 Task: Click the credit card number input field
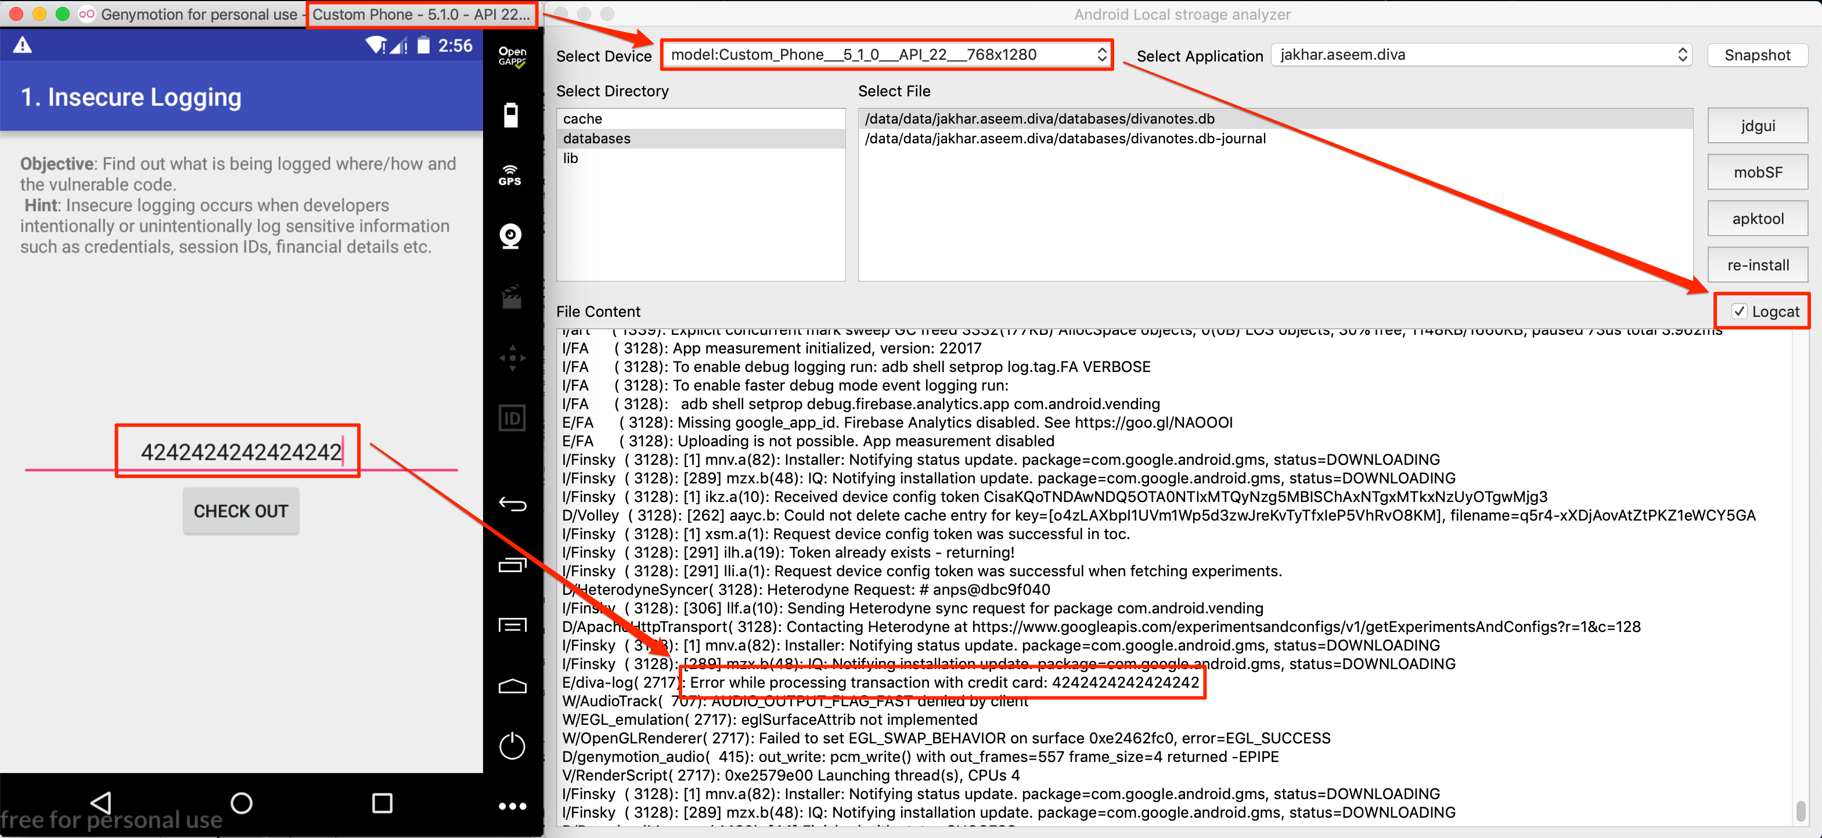coord(240,451)
